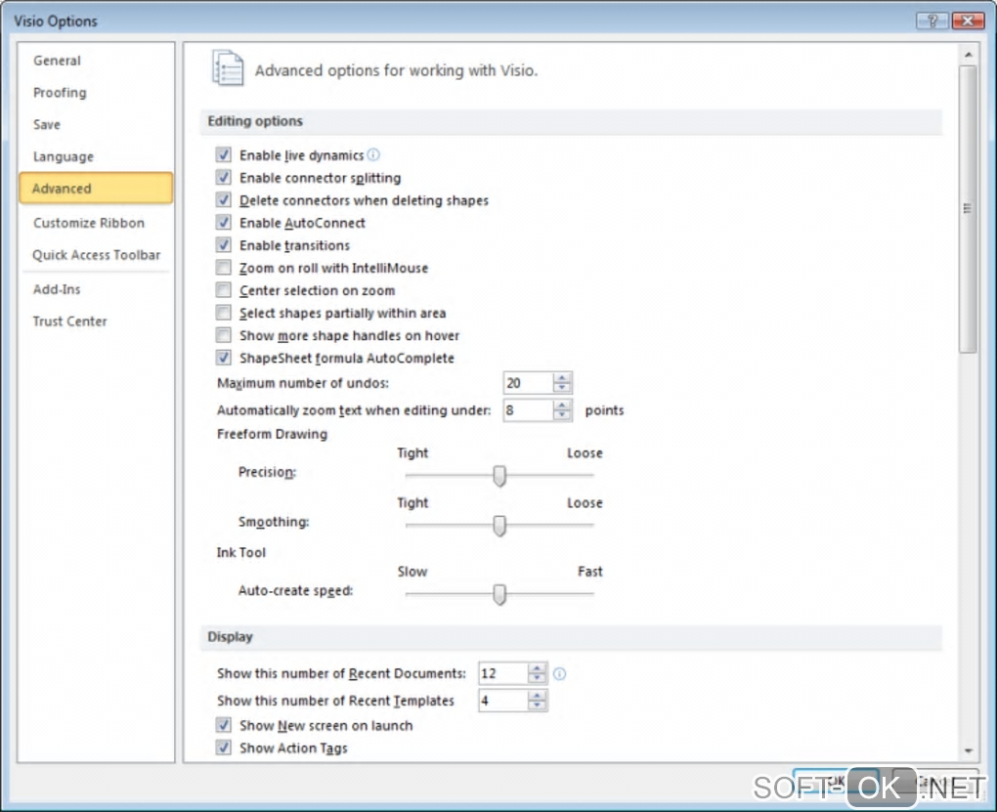The height and width of the screenshot is (812, 997).
Task: Increase Maximum number of undos with up arrow
Action: (562, 378)
